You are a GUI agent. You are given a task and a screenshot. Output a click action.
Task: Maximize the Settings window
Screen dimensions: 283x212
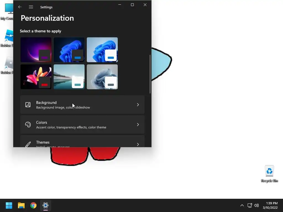132,5
